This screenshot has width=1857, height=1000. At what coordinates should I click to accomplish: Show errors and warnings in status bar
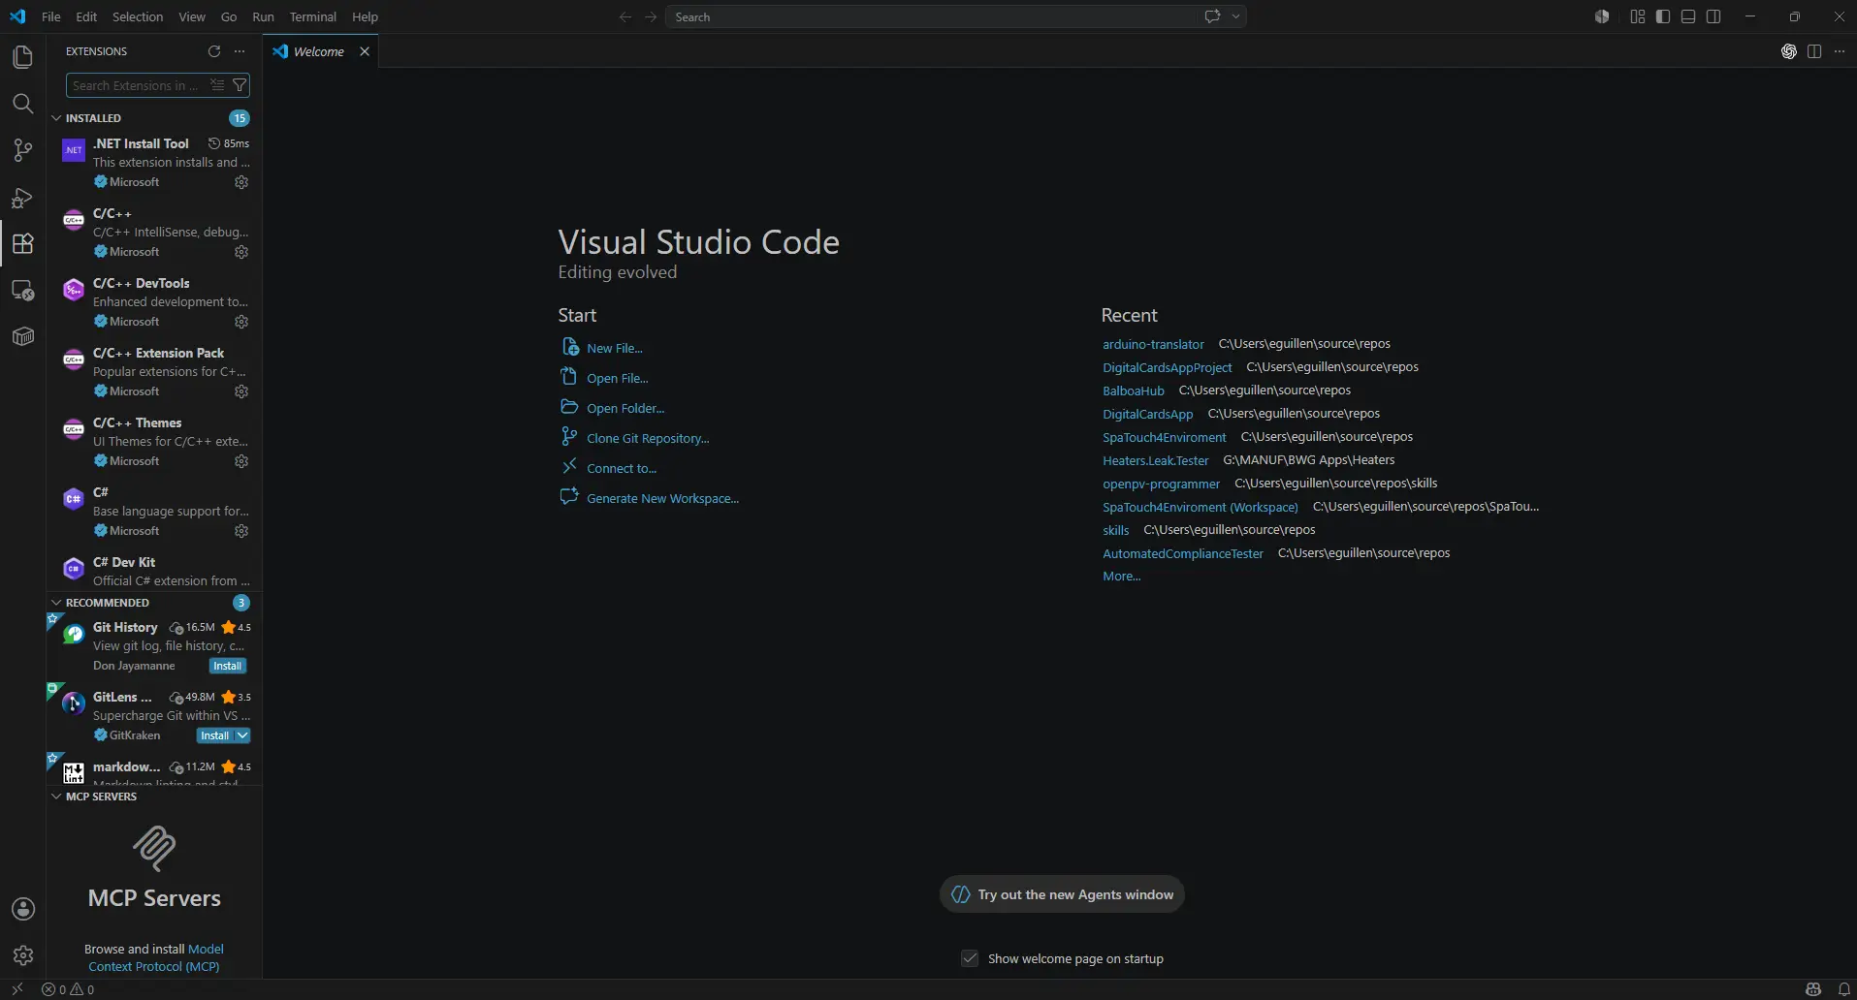(68, 989)
